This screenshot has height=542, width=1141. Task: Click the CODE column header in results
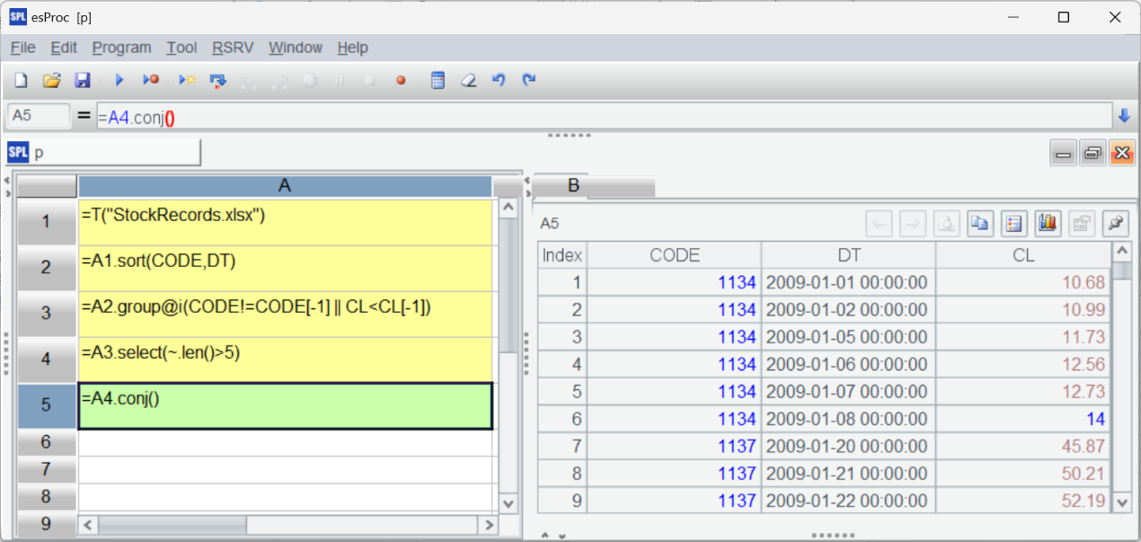(674, 255)
